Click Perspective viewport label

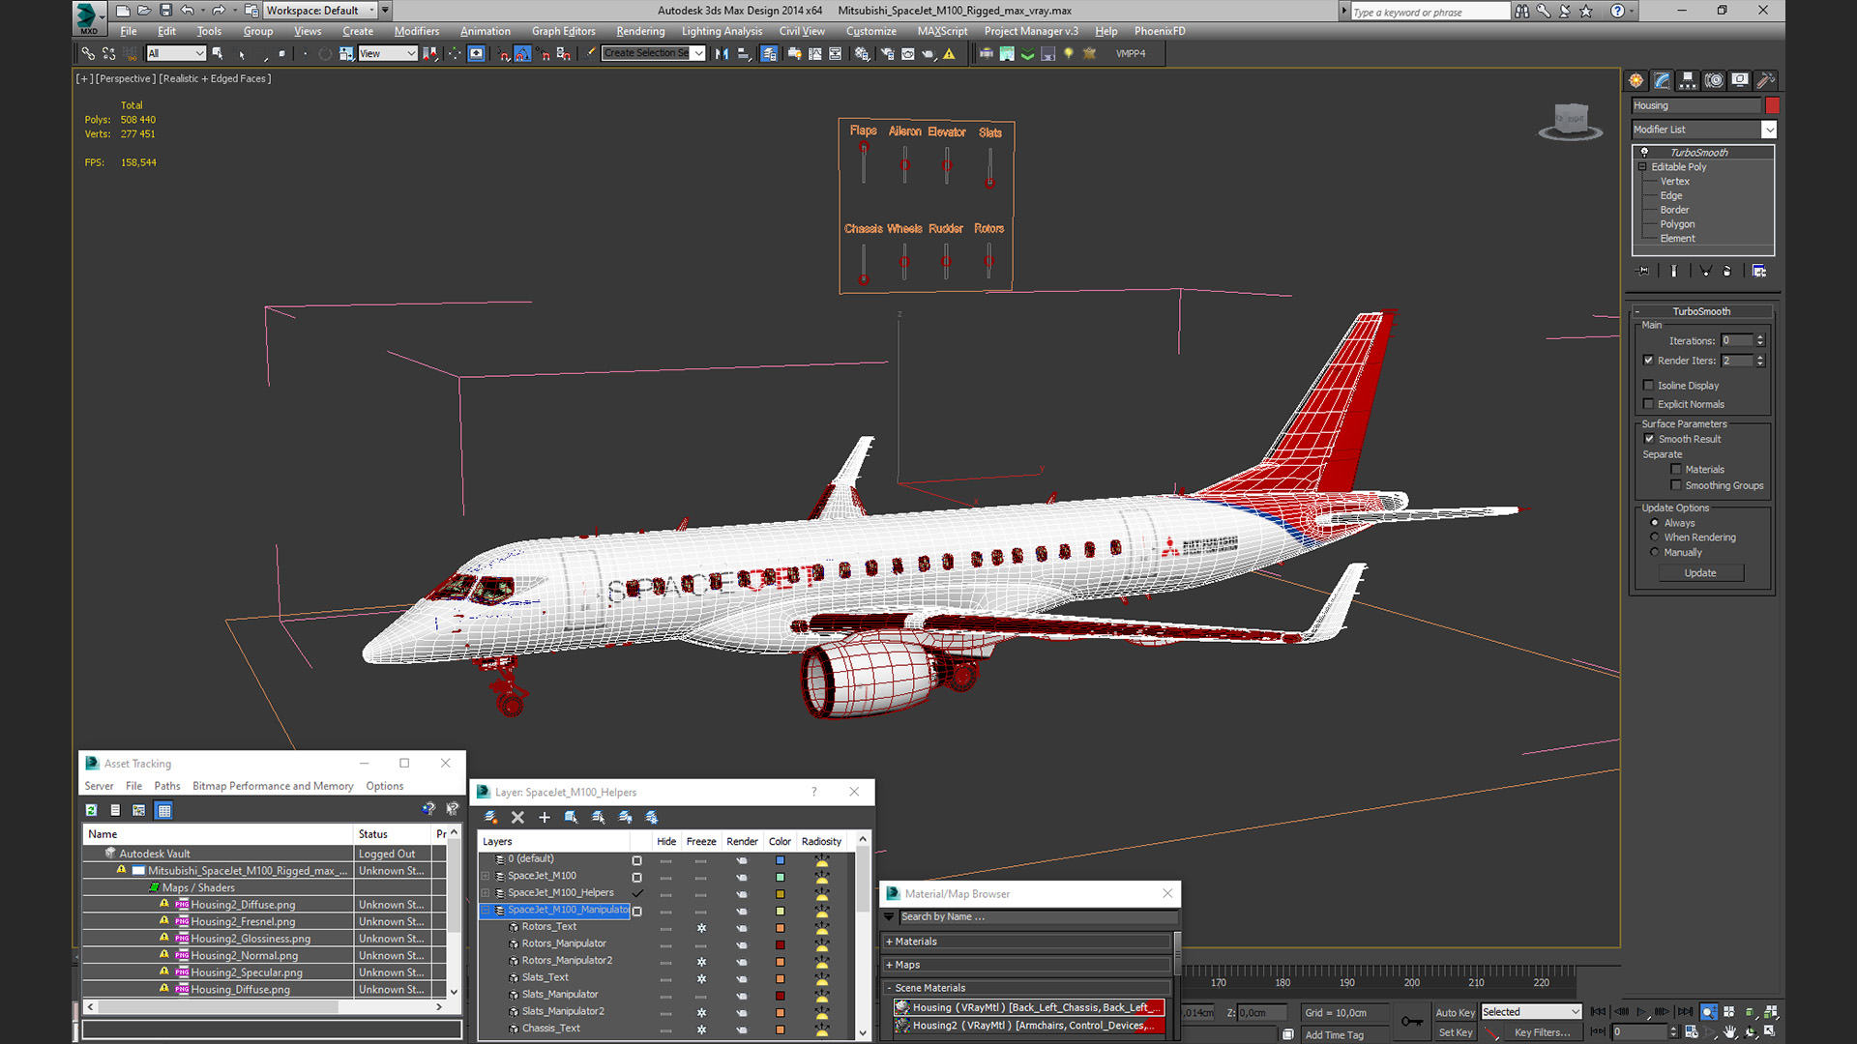(x=126, y=78)
